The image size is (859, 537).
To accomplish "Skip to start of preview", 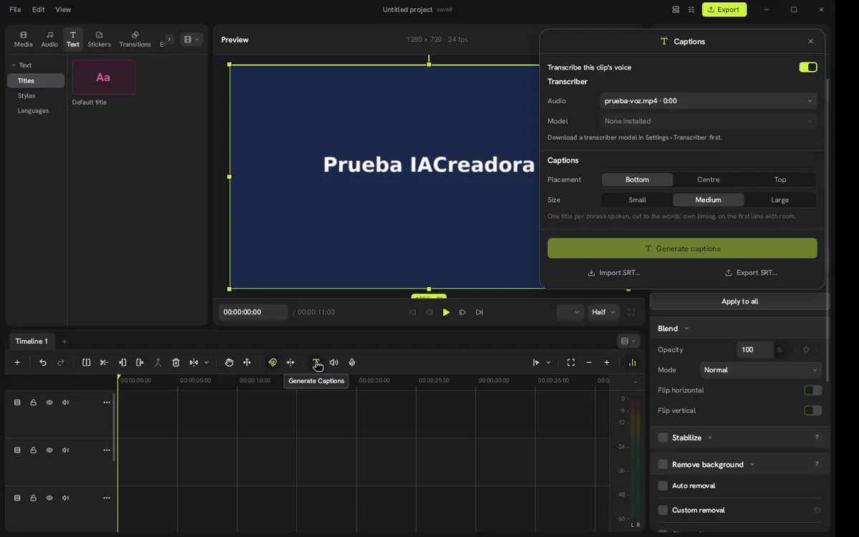I will [412, 312].
